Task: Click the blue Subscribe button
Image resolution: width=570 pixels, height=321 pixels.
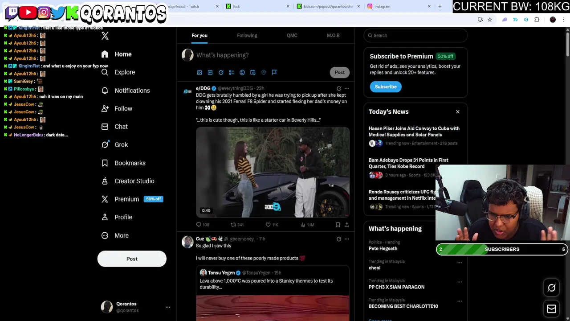Action: [x=386, y=87]
